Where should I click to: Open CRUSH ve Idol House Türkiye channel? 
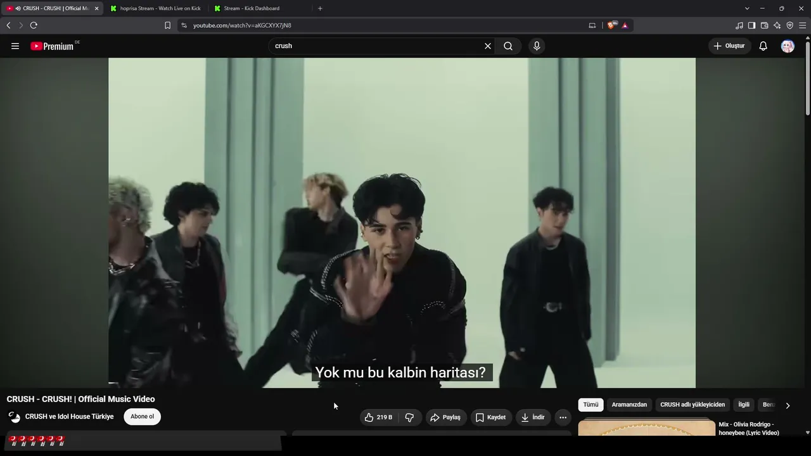70,417
